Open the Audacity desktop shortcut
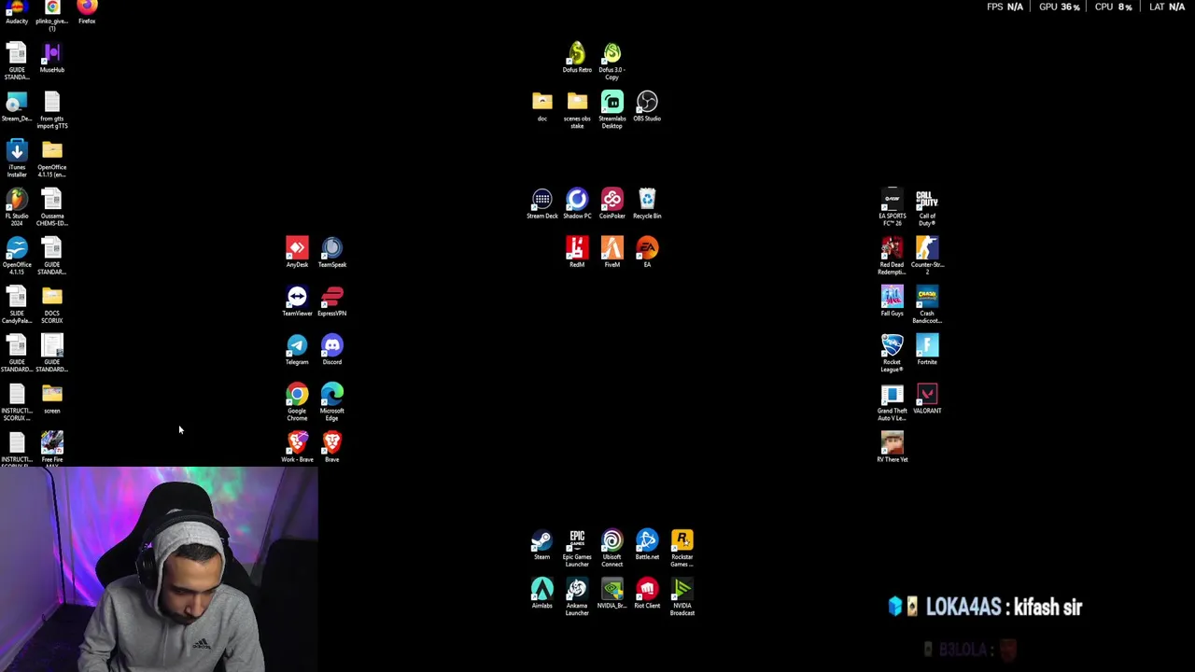The image size is (1195, 672). (x=17, y=9)
